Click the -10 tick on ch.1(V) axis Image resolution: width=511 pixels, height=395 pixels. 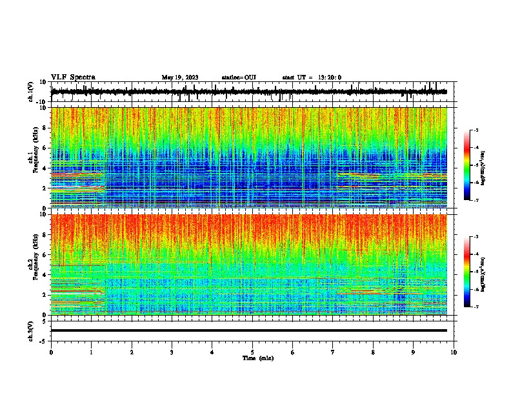pos(42,102)
